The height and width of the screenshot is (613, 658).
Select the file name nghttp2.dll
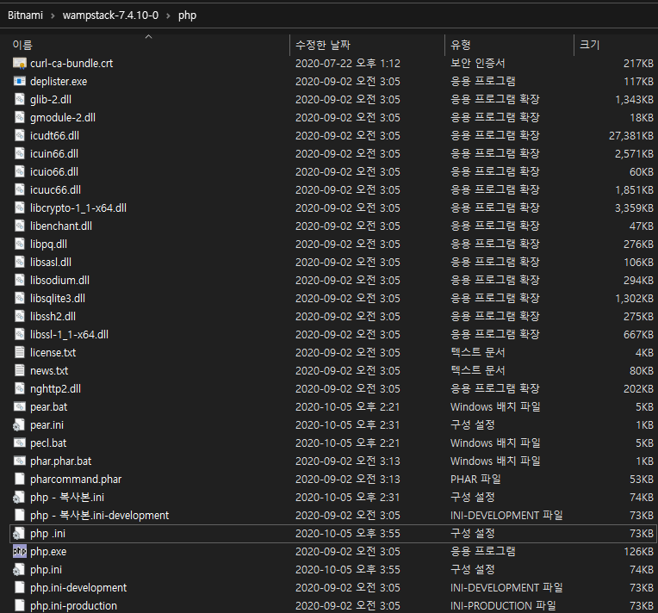click(x=55, y=388)
